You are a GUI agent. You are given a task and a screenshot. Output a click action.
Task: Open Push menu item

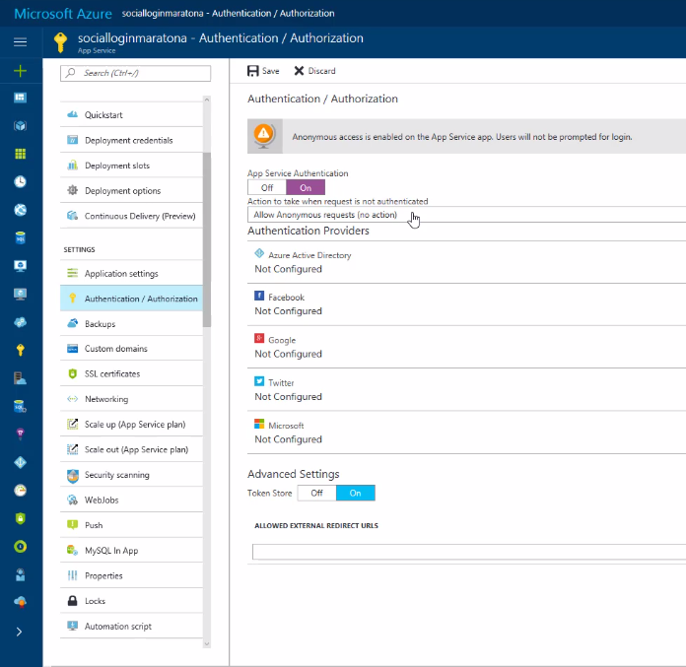131,525
